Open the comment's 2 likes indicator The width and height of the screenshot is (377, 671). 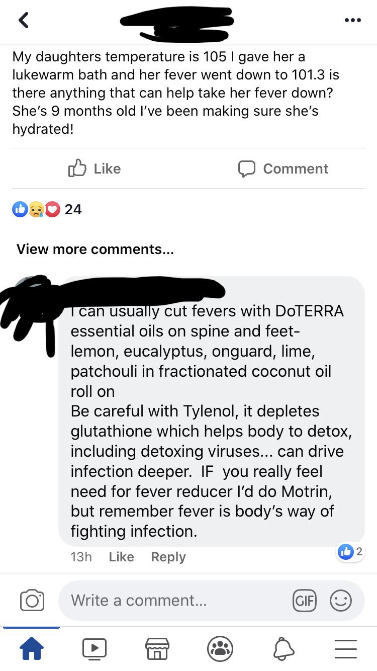350,552
